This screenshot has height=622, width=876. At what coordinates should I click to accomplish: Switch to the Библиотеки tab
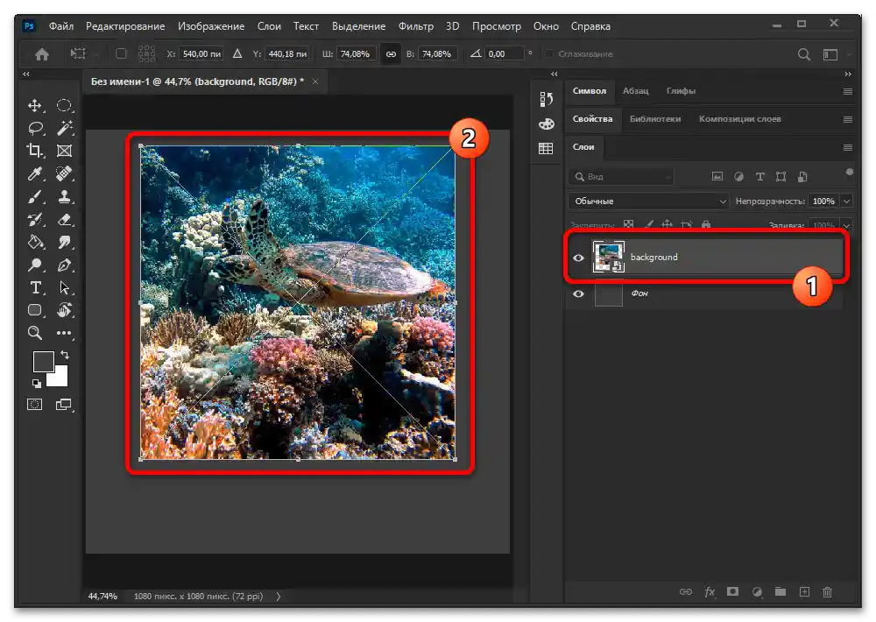pos(655,119)
